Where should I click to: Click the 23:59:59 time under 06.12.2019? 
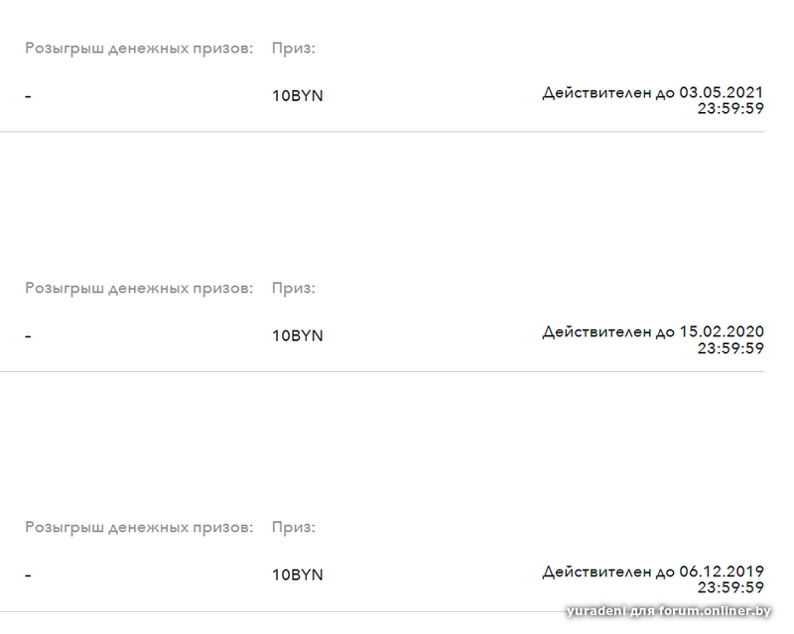point(730,587)
